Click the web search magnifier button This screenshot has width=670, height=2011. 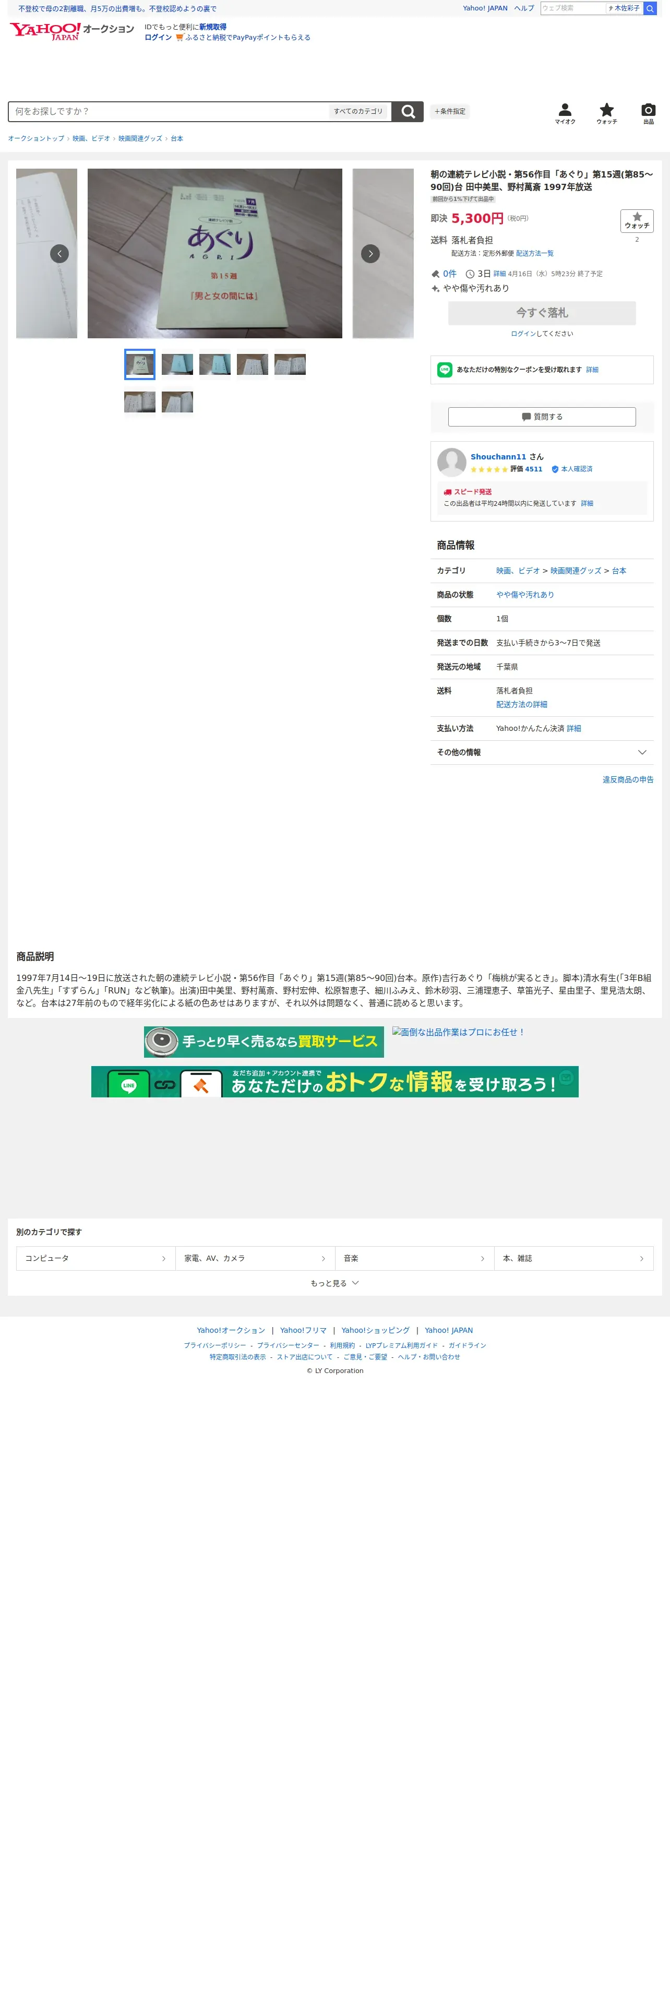650,8
